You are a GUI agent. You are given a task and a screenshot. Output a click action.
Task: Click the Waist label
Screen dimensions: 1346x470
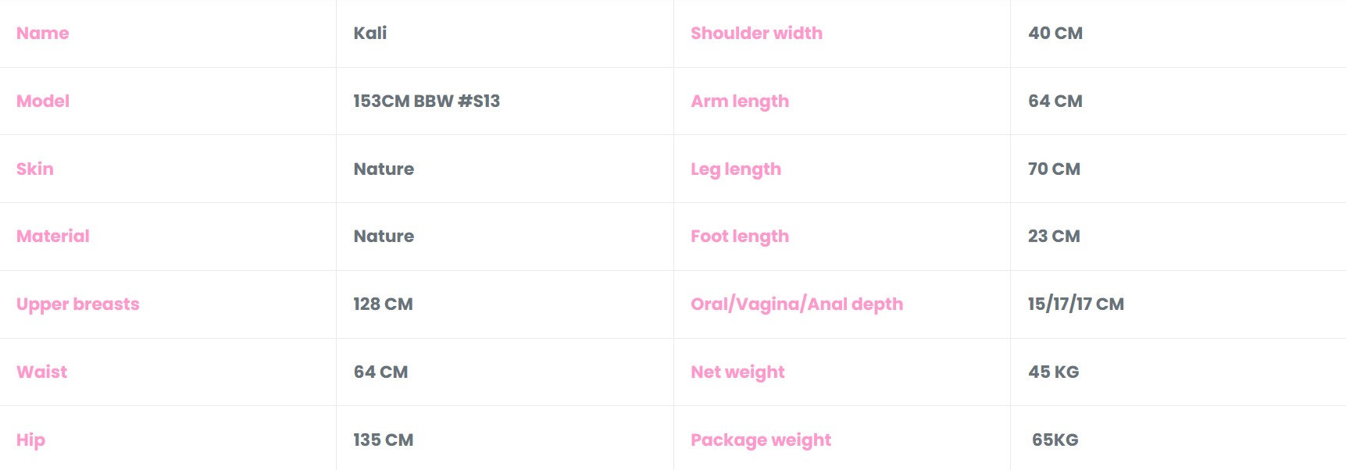pos(42,372)
